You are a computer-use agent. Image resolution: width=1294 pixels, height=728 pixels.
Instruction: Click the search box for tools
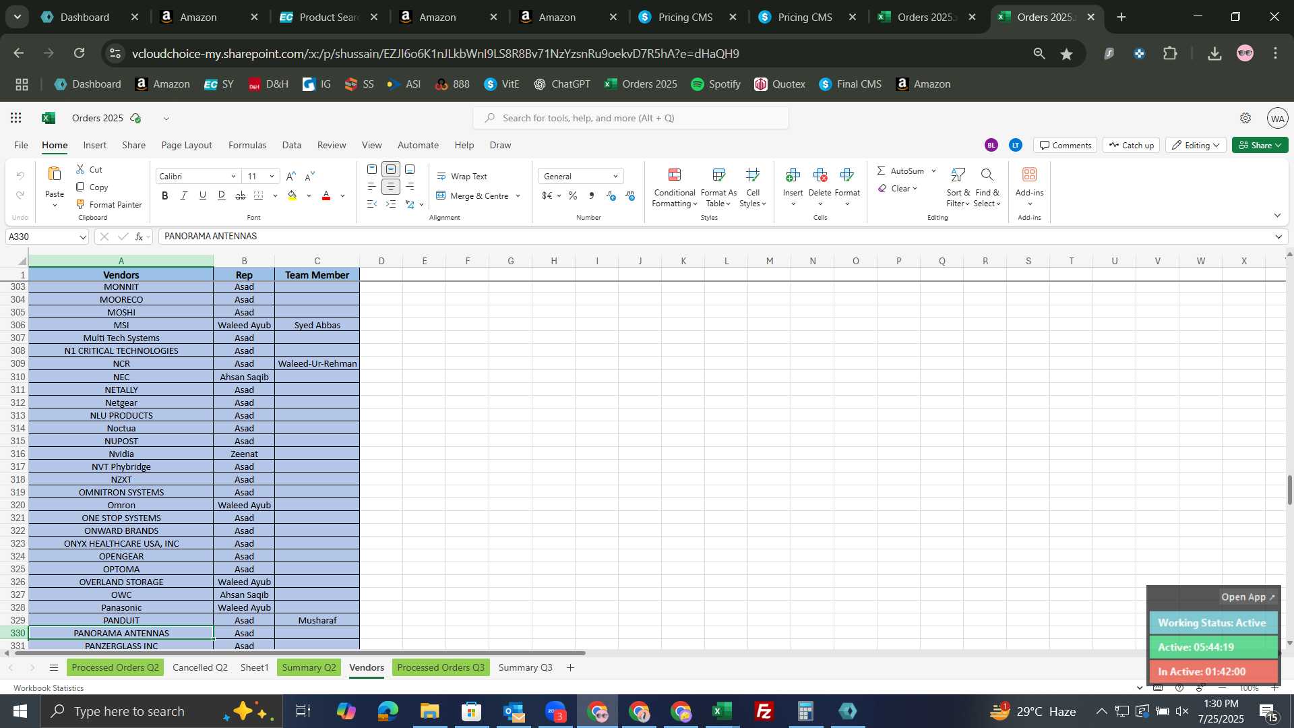point(631,118)
